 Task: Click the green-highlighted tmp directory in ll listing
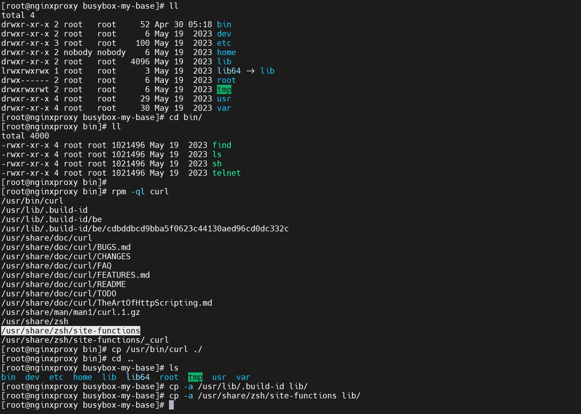[224, 90]
